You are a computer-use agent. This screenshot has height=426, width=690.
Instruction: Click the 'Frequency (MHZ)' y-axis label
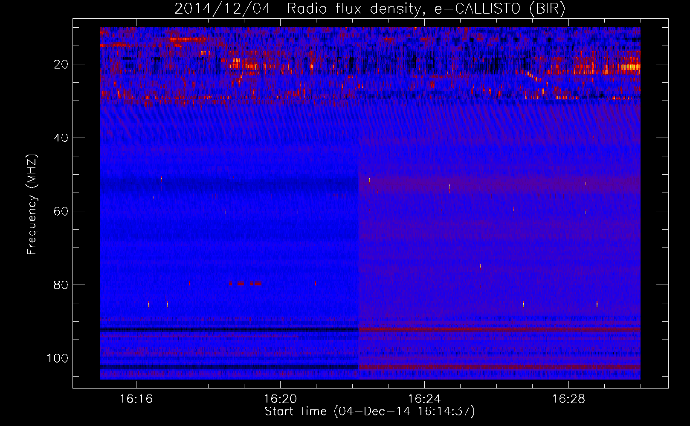(32, 204)
